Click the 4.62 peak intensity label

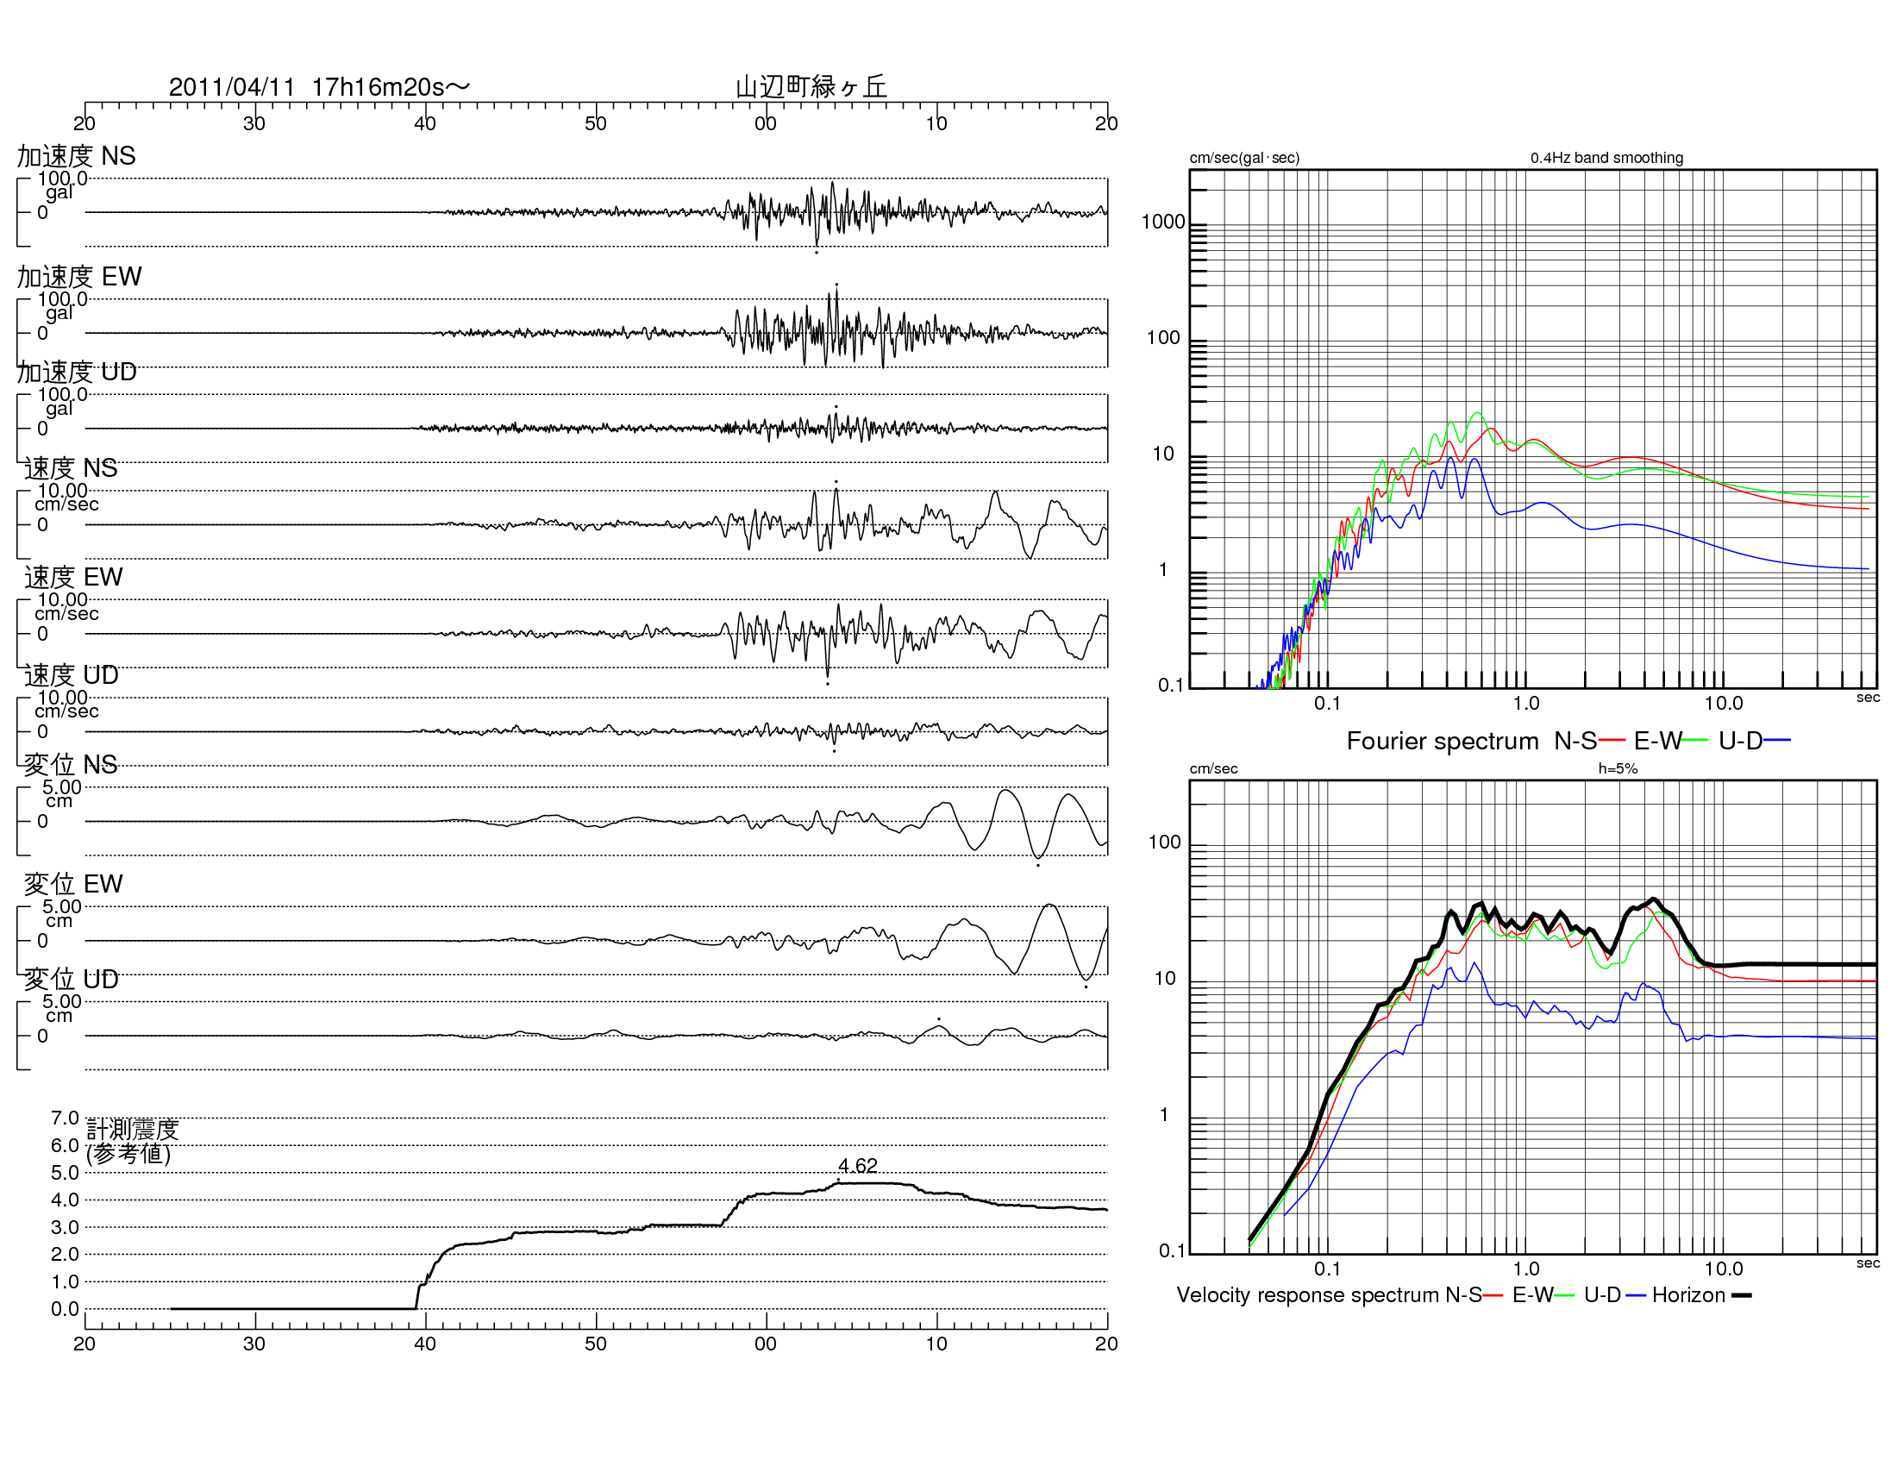point(856,1165)
